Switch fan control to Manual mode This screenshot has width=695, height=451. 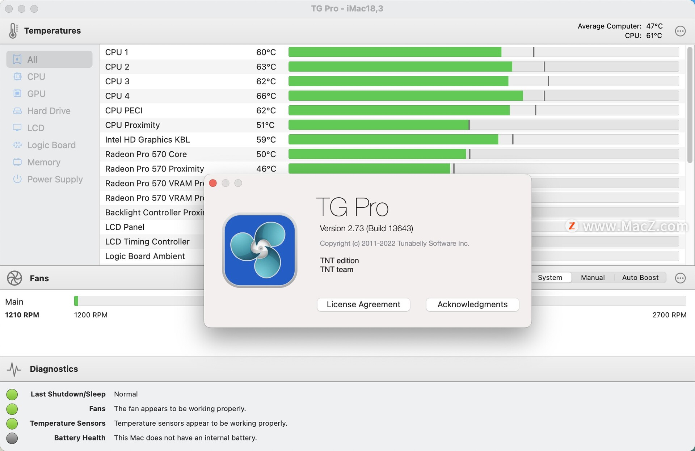tap(593, 278)
